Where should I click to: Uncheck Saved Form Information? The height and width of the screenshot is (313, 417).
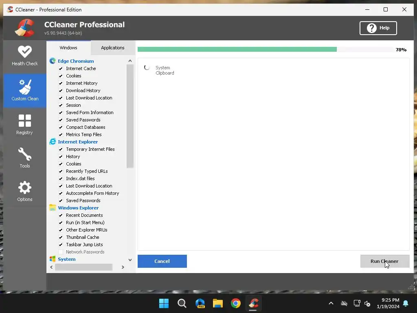pyautogui.click(x=61, y=112)
